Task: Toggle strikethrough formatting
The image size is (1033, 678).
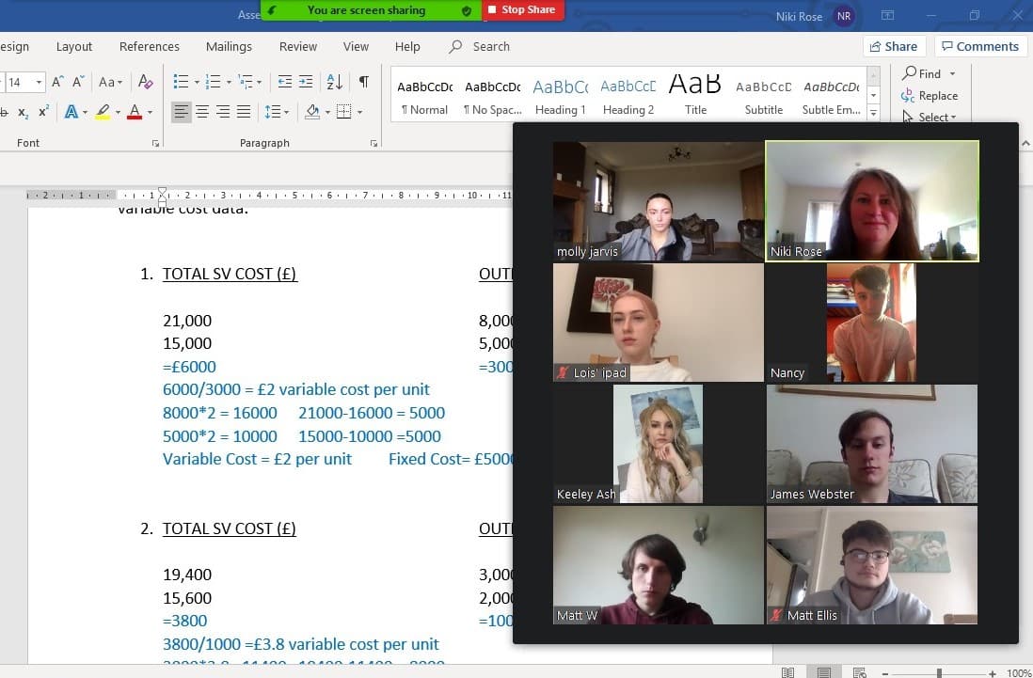Action: pyautogui.click(x=4, y=112)
